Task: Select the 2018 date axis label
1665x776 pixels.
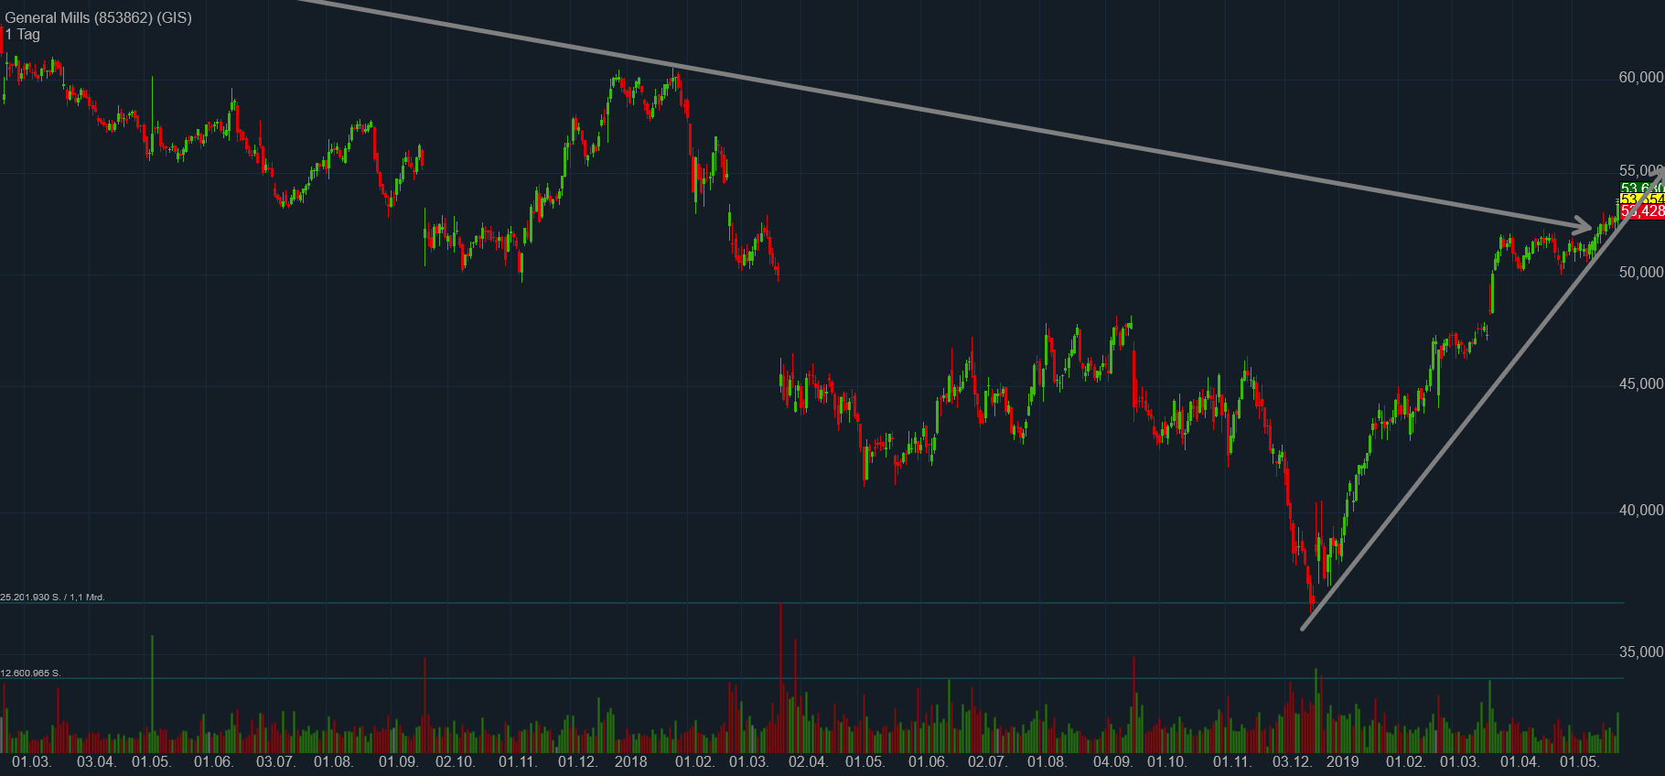Action: (630, 762)
